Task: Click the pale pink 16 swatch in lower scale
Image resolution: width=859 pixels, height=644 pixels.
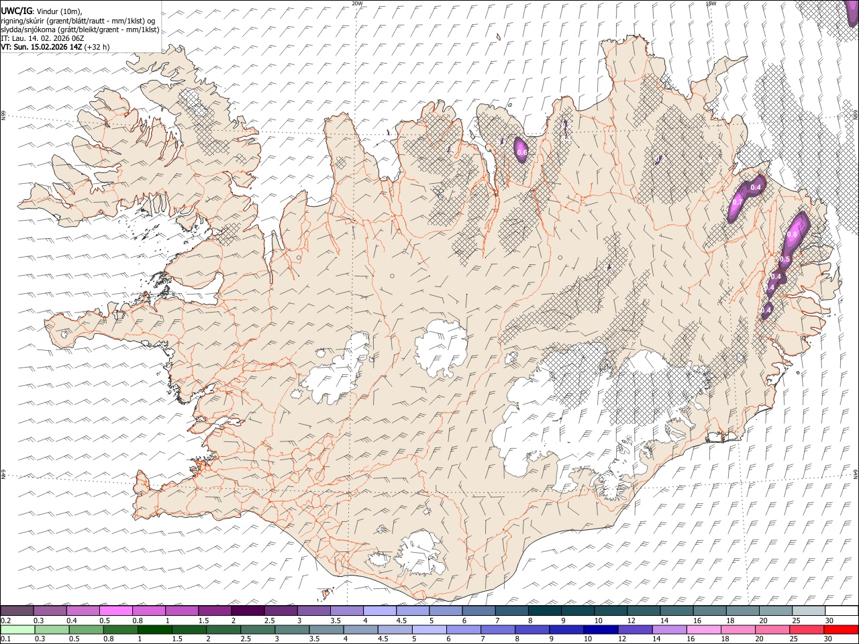Action: click(703, 629)
